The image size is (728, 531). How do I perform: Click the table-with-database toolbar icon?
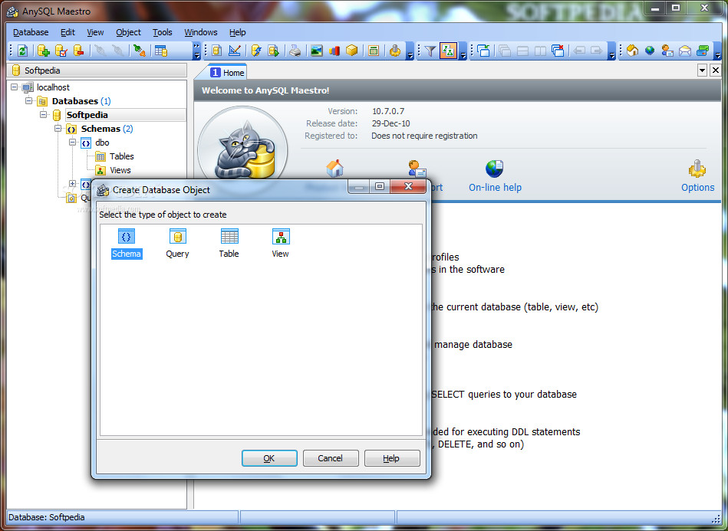coord(161,51)
